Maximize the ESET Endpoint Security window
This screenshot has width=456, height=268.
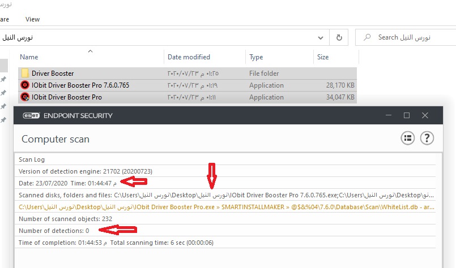(x=406, y=115)
